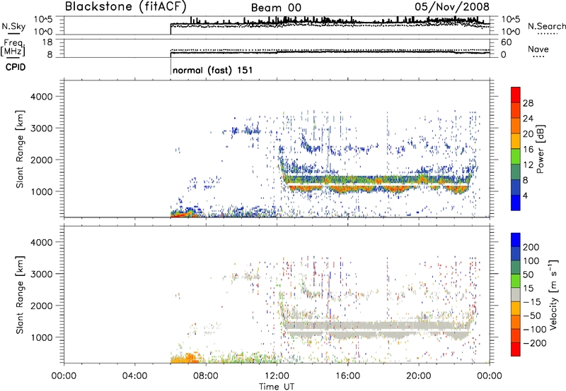
Task: Click the grey scatter band in the velocity plot
Action: pyautogui.click(x=376, y=329)
